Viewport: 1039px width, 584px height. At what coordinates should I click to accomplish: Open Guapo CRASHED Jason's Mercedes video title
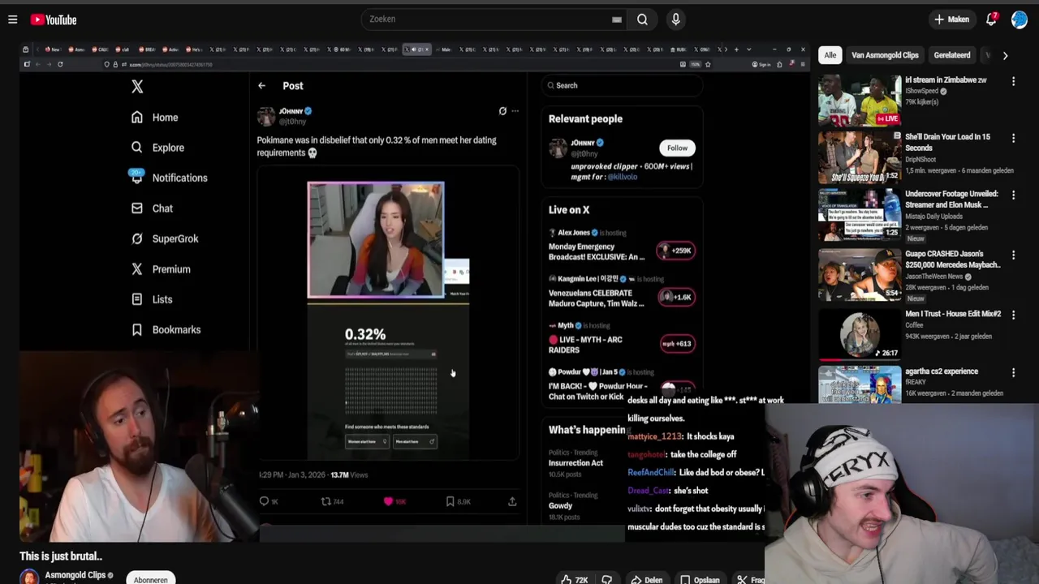953,259
